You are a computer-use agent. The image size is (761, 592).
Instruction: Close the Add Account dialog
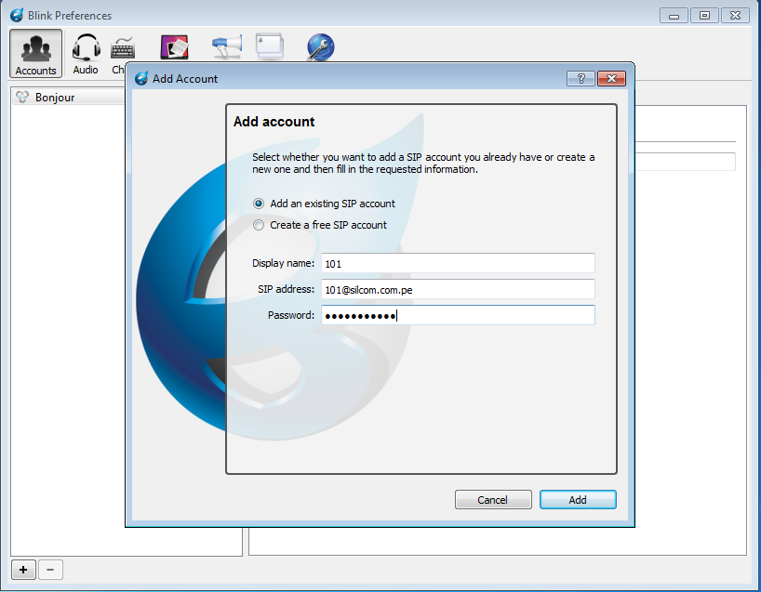coord(610,79)
